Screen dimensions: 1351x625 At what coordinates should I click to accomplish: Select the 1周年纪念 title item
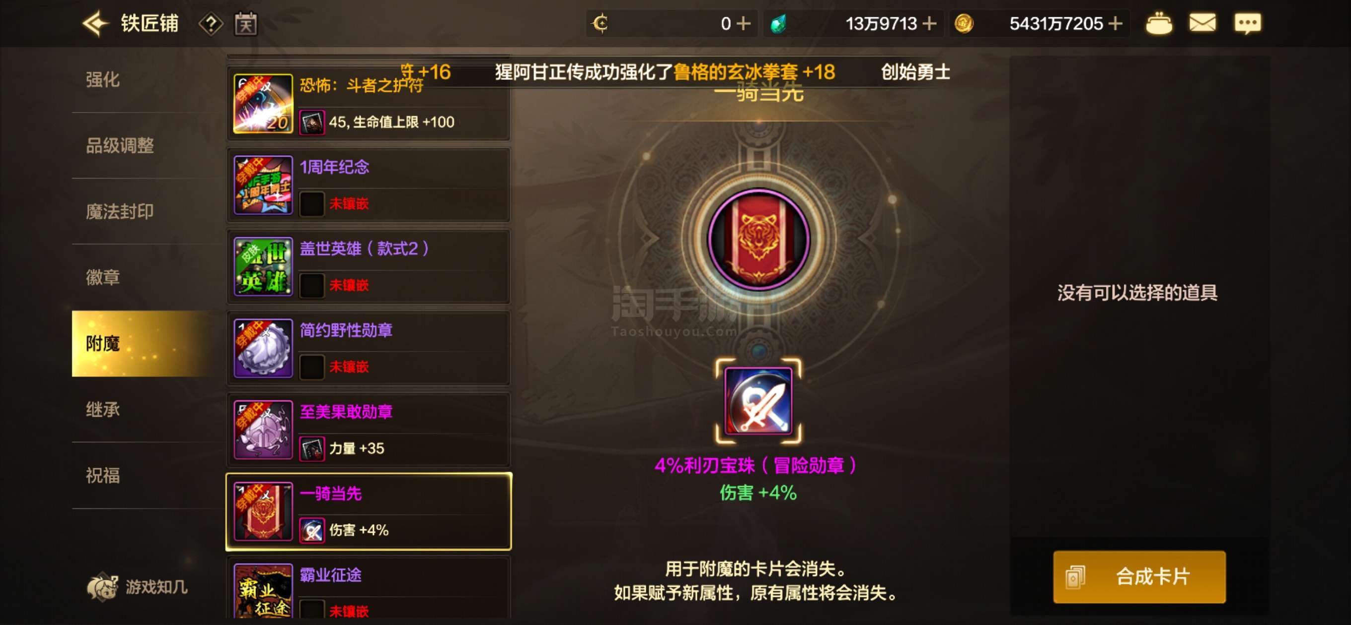tap(369, 185)
